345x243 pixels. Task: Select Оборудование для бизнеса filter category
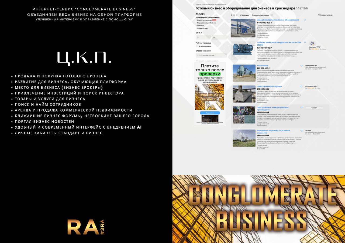206,23
